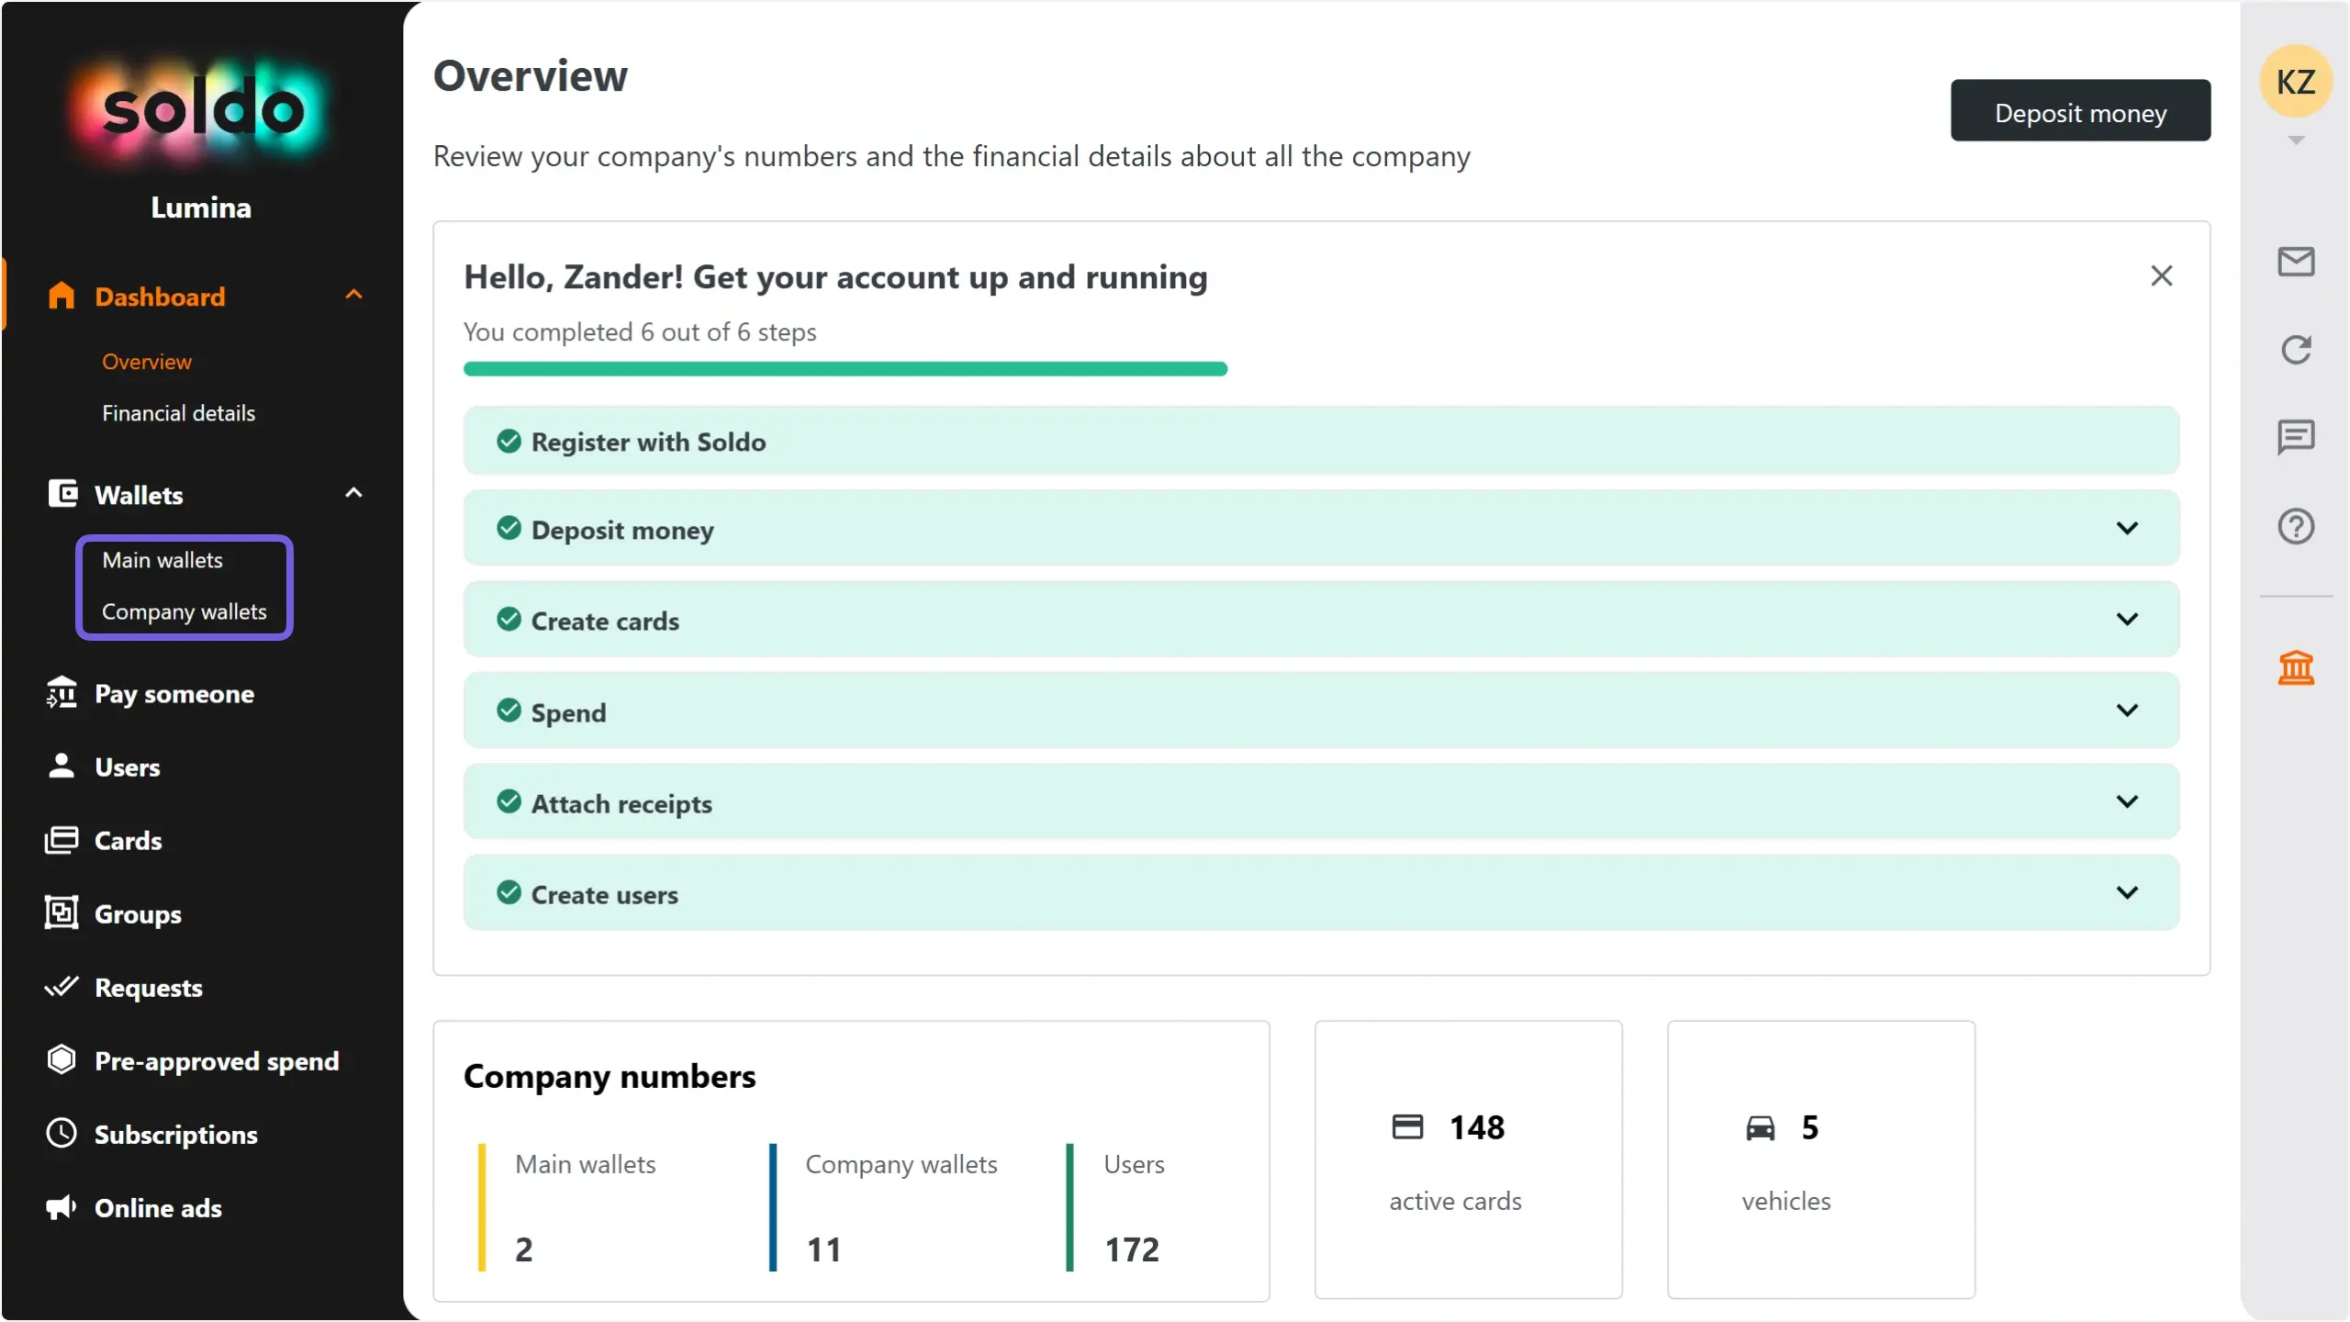The image size is (2350, 1322).
Task: Open the chat messages icon
Action: (2295, 437)
